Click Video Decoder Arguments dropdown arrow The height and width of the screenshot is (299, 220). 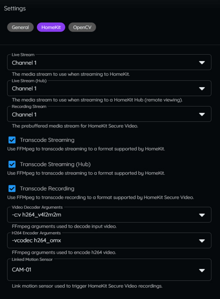(202, 215)
